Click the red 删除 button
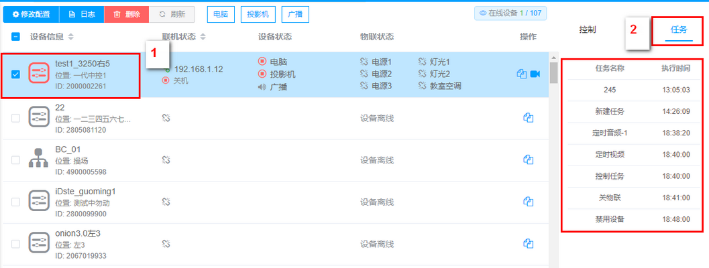This screenshot has height=268, width=709. point(126,14)
